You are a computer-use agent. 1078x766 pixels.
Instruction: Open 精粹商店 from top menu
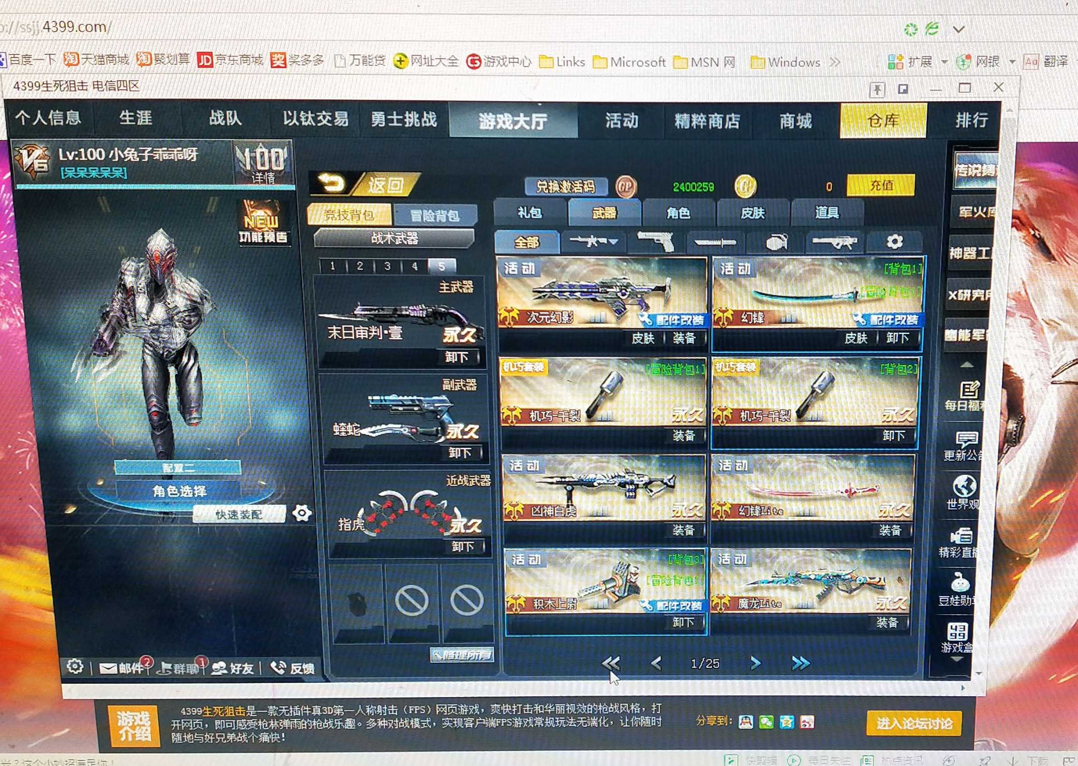707,121
